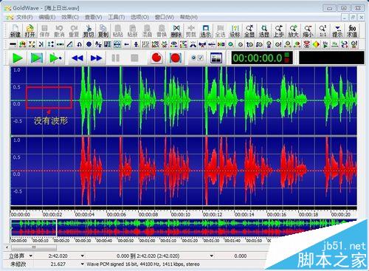Click the 求值 f(x) expression icon

click(x=352, y=31)
